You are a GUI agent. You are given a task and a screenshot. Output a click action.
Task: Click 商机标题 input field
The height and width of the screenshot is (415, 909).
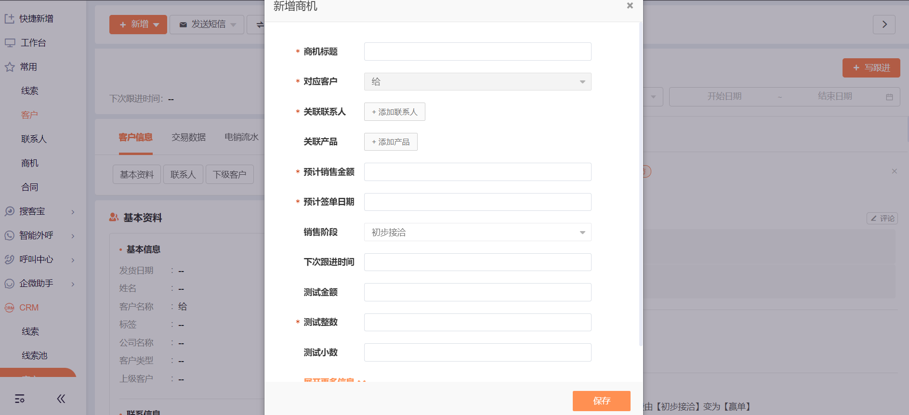[477, 52]
